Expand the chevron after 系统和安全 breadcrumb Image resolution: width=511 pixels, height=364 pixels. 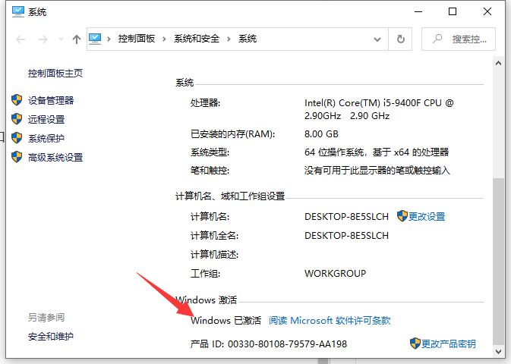point(230,39)
